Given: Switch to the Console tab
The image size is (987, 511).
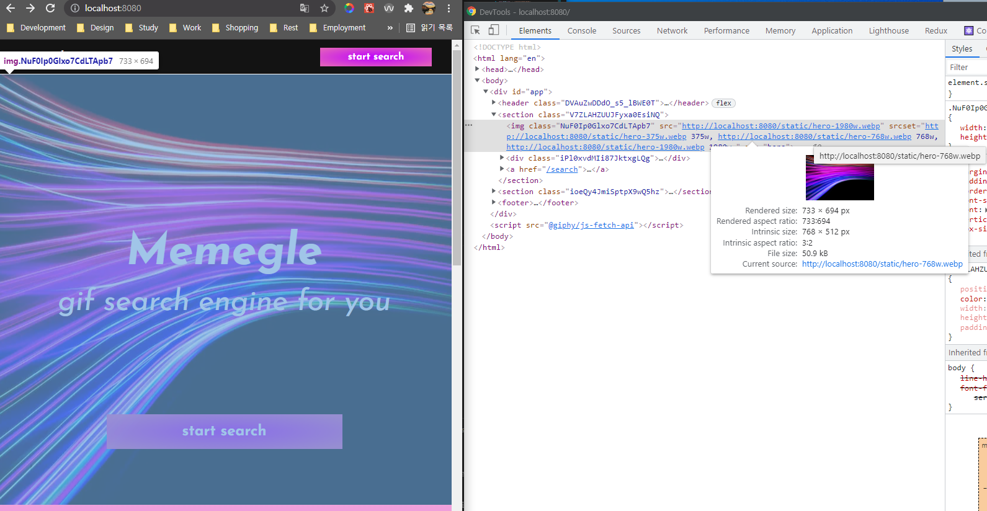Looking at the screenshot, I should tap(582, 30).
